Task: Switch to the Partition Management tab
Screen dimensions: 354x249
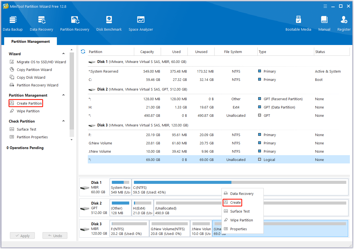Action: point(31,41)
